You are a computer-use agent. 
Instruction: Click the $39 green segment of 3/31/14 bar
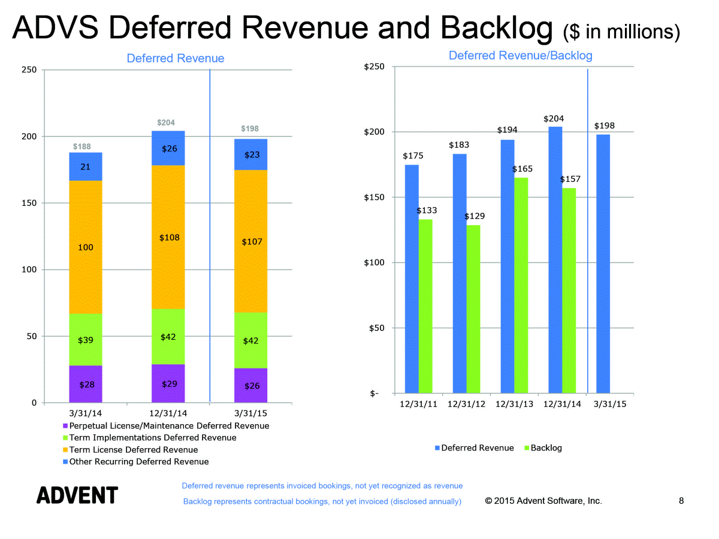[86, 340]
